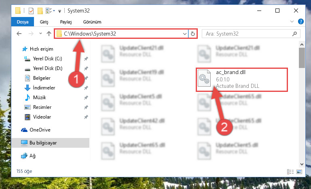Viewport: 311px width, 189px height.
Task: Click the Back navigation arrow
Action: click(x=19, y=34)
